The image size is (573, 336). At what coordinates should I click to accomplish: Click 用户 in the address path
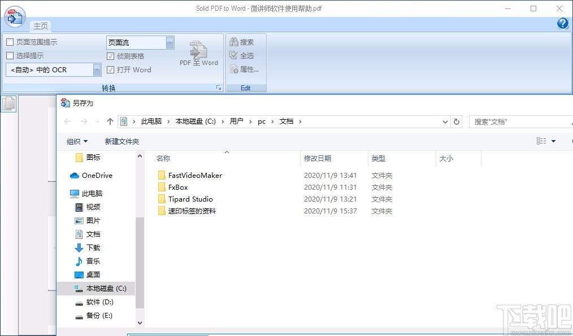coord(236,121)
